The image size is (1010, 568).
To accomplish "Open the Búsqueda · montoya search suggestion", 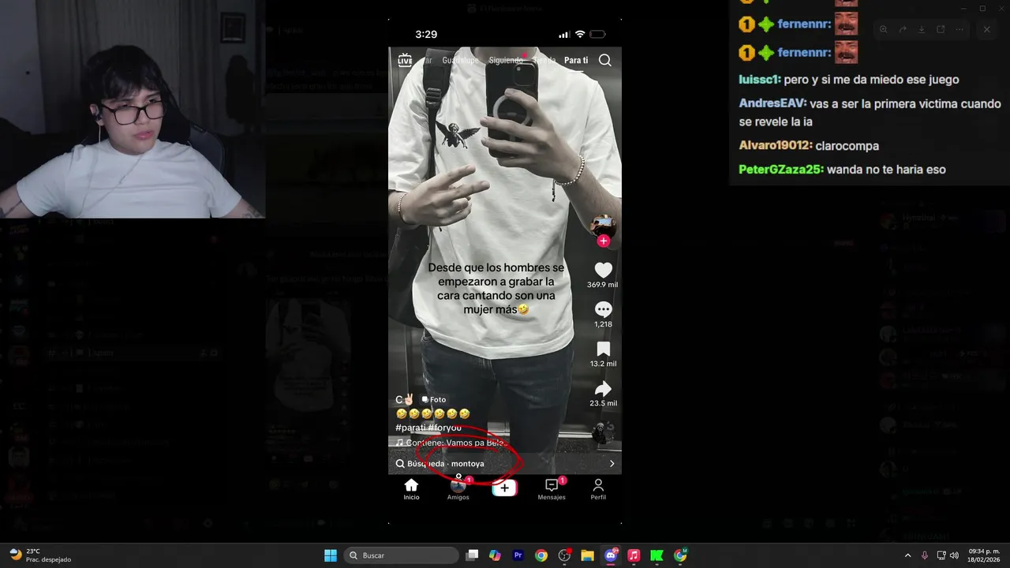I will tap(505, 464).
